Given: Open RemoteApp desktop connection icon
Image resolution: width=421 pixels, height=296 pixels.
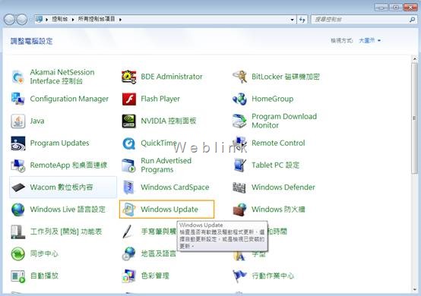Looking at the screenshot, I should tap(18, 165).
